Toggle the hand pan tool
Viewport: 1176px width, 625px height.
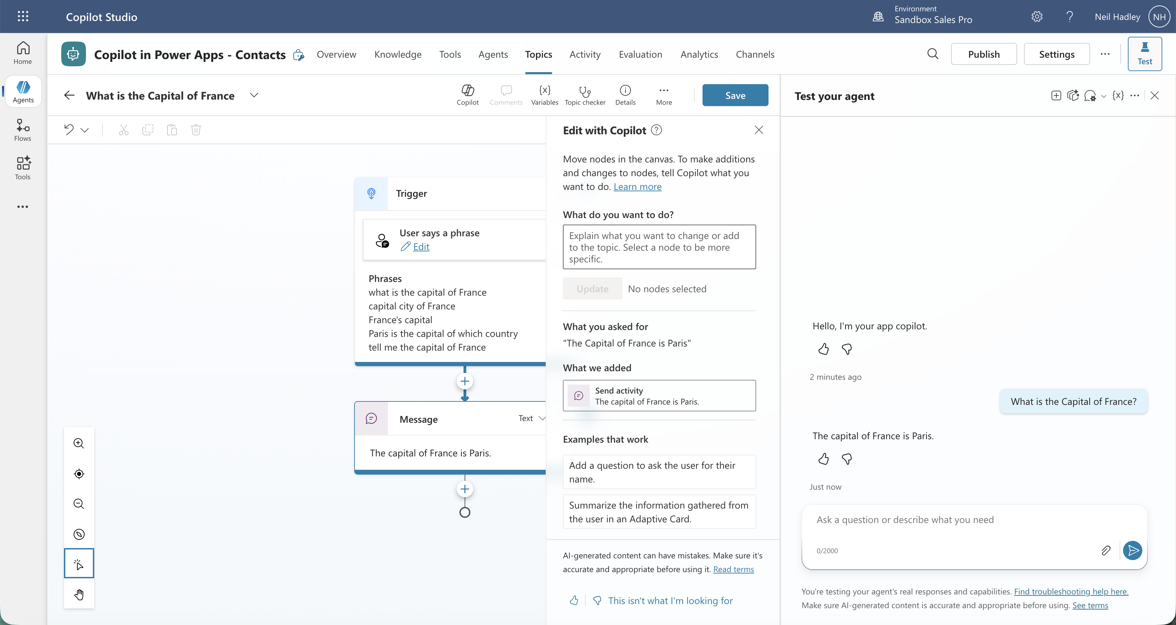(x=79, y=594)
